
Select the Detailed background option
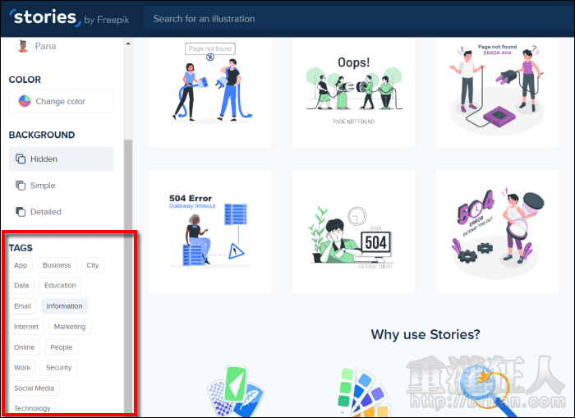coord(61,212)
